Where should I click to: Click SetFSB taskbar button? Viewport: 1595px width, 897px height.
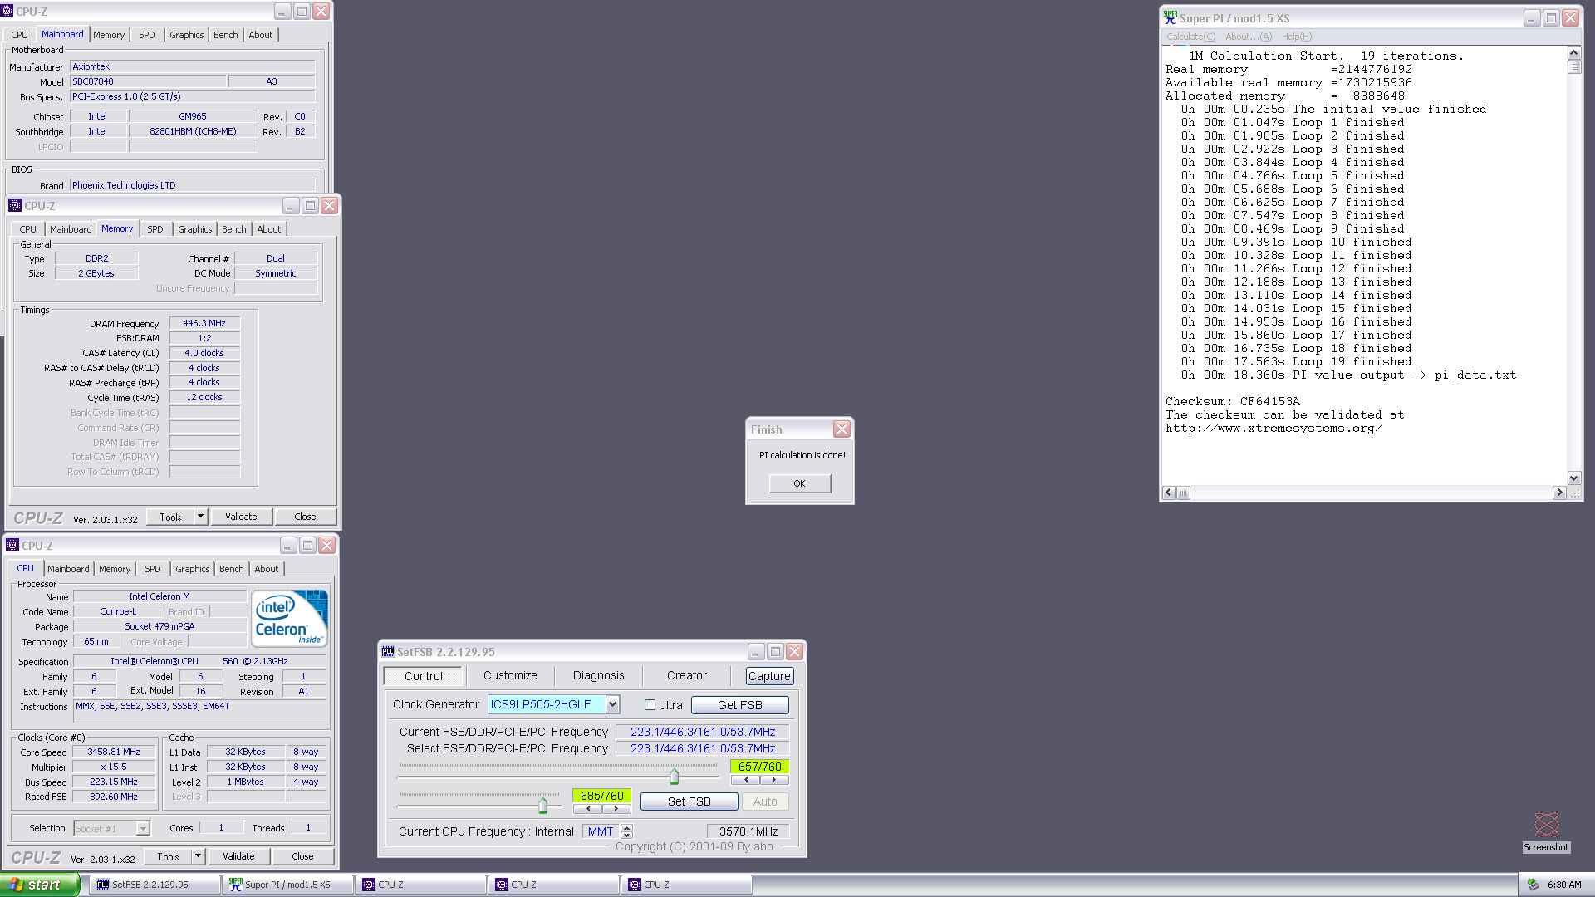tap(154, 885)
